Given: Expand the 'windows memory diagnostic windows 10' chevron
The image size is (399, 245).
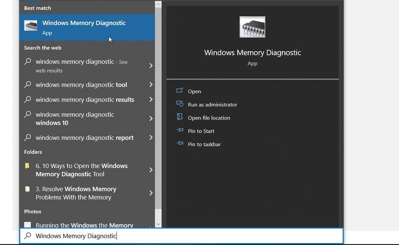Looking at the screenshot, I should point(151,118).
